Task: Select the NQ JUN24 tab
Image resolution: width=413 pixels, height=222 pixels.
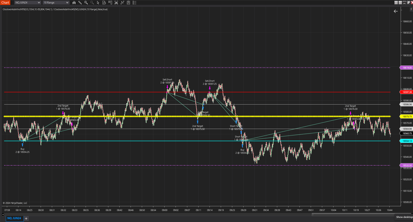Action: (x=14, y=218)
